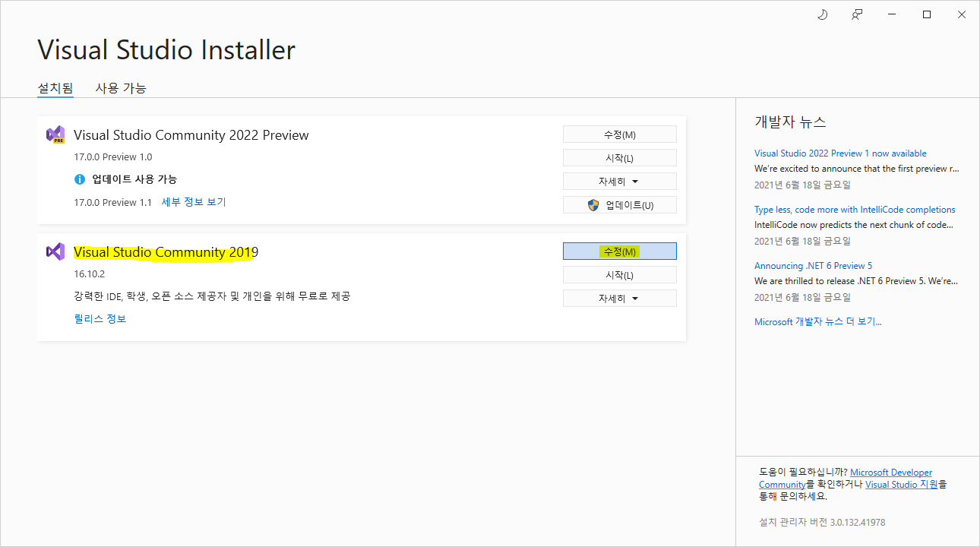
Task: Expand 자세히 dropdown for Community 2019
Action: [619, 299]
